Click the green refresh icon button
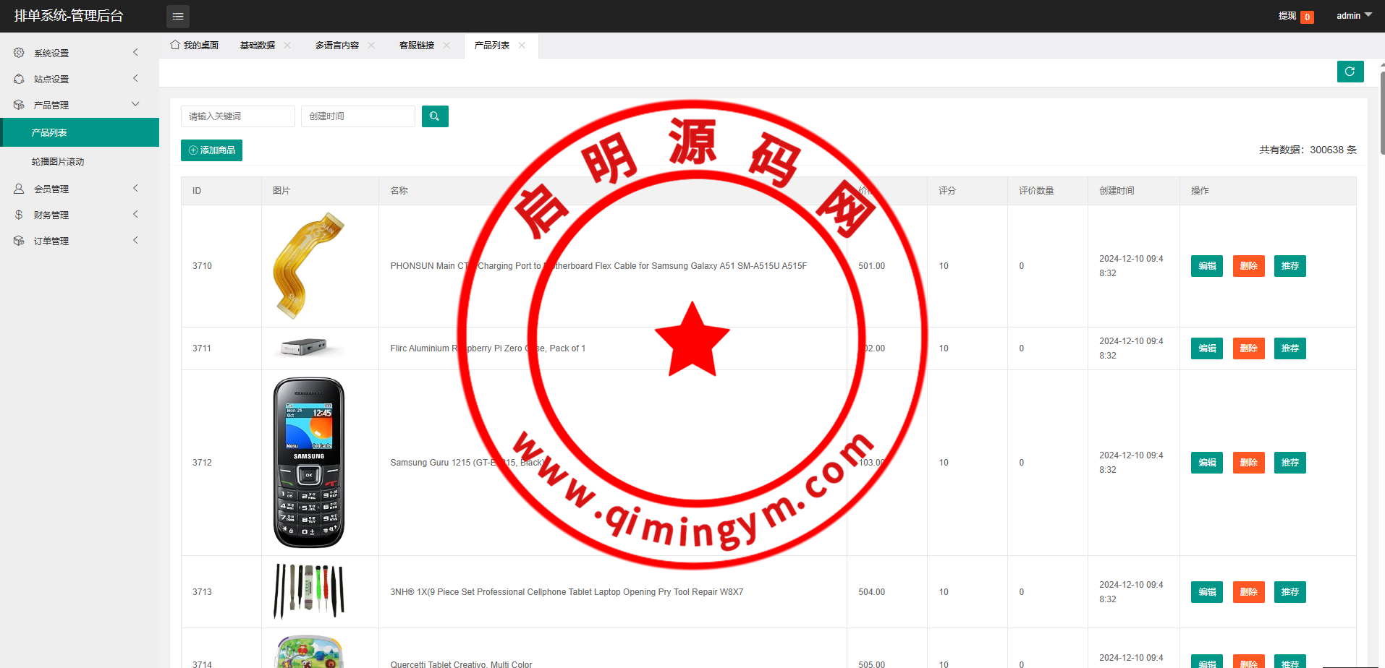The width and height of the screenshot is (1385, 668). tap(1350, 72)
